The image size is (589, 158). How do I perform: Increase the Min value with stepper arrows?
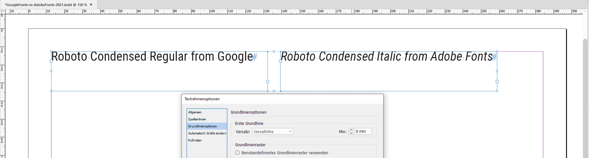[x=351, y=130]
